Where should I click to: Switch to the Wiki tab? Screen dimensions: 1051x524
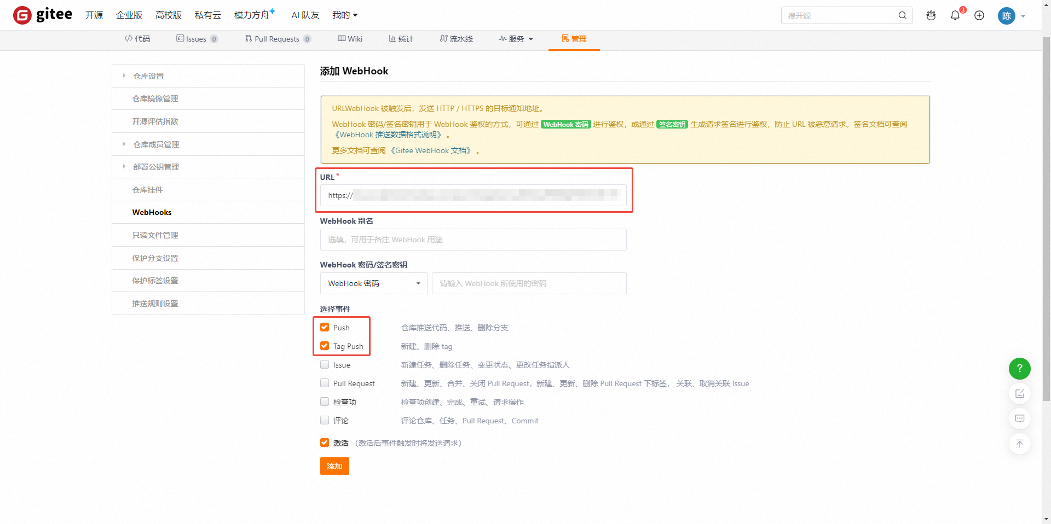[350, 39]
